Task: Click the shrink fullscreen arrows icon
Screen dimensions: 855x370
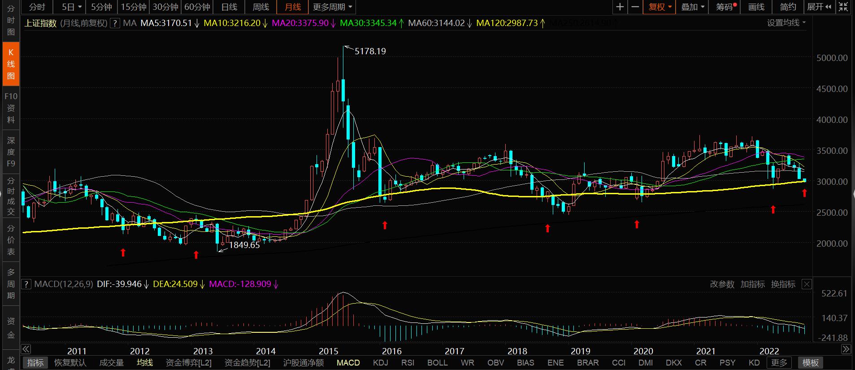Action: [x=843, y=7]
